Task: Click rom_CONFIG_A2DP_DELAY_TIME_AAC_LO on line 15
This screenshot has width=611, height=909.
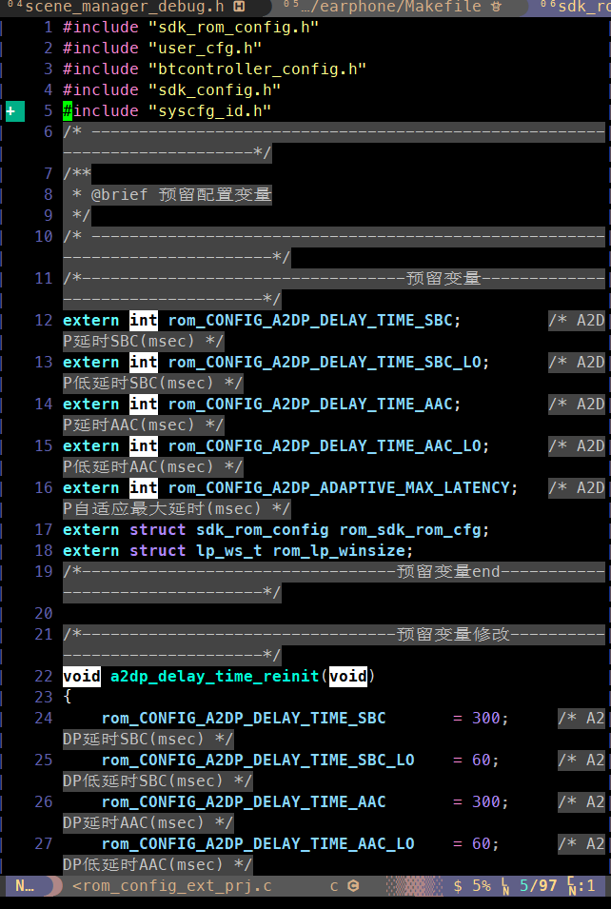Action: tap(325, 445)
